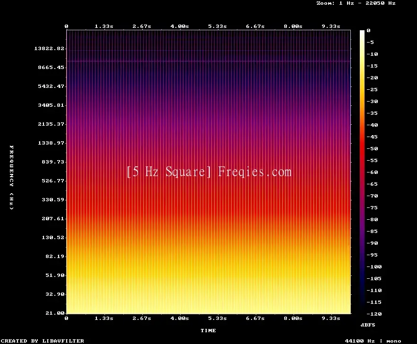
Task: Click the 839.73 frequency axis label
Action: pos(53,162)
